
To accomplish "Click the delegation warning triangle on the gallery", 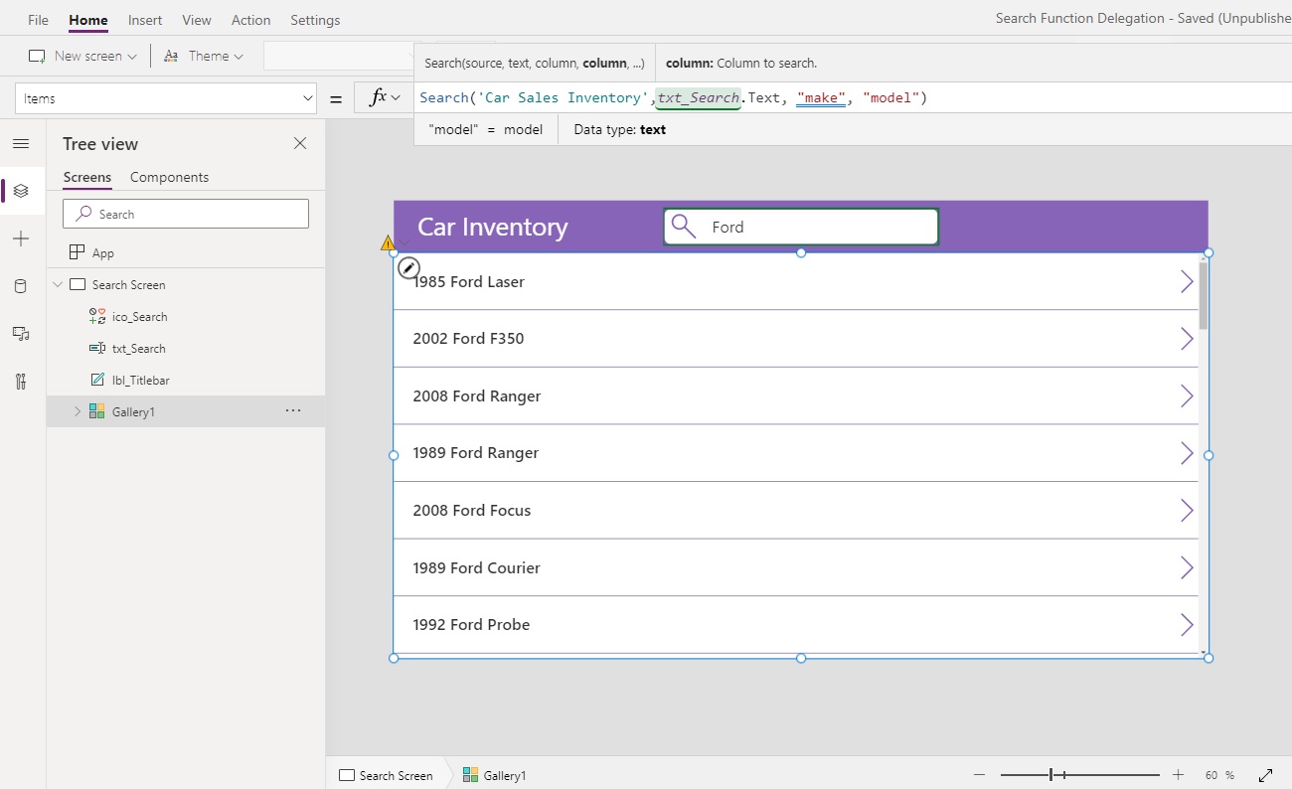I will click(388, 241).
